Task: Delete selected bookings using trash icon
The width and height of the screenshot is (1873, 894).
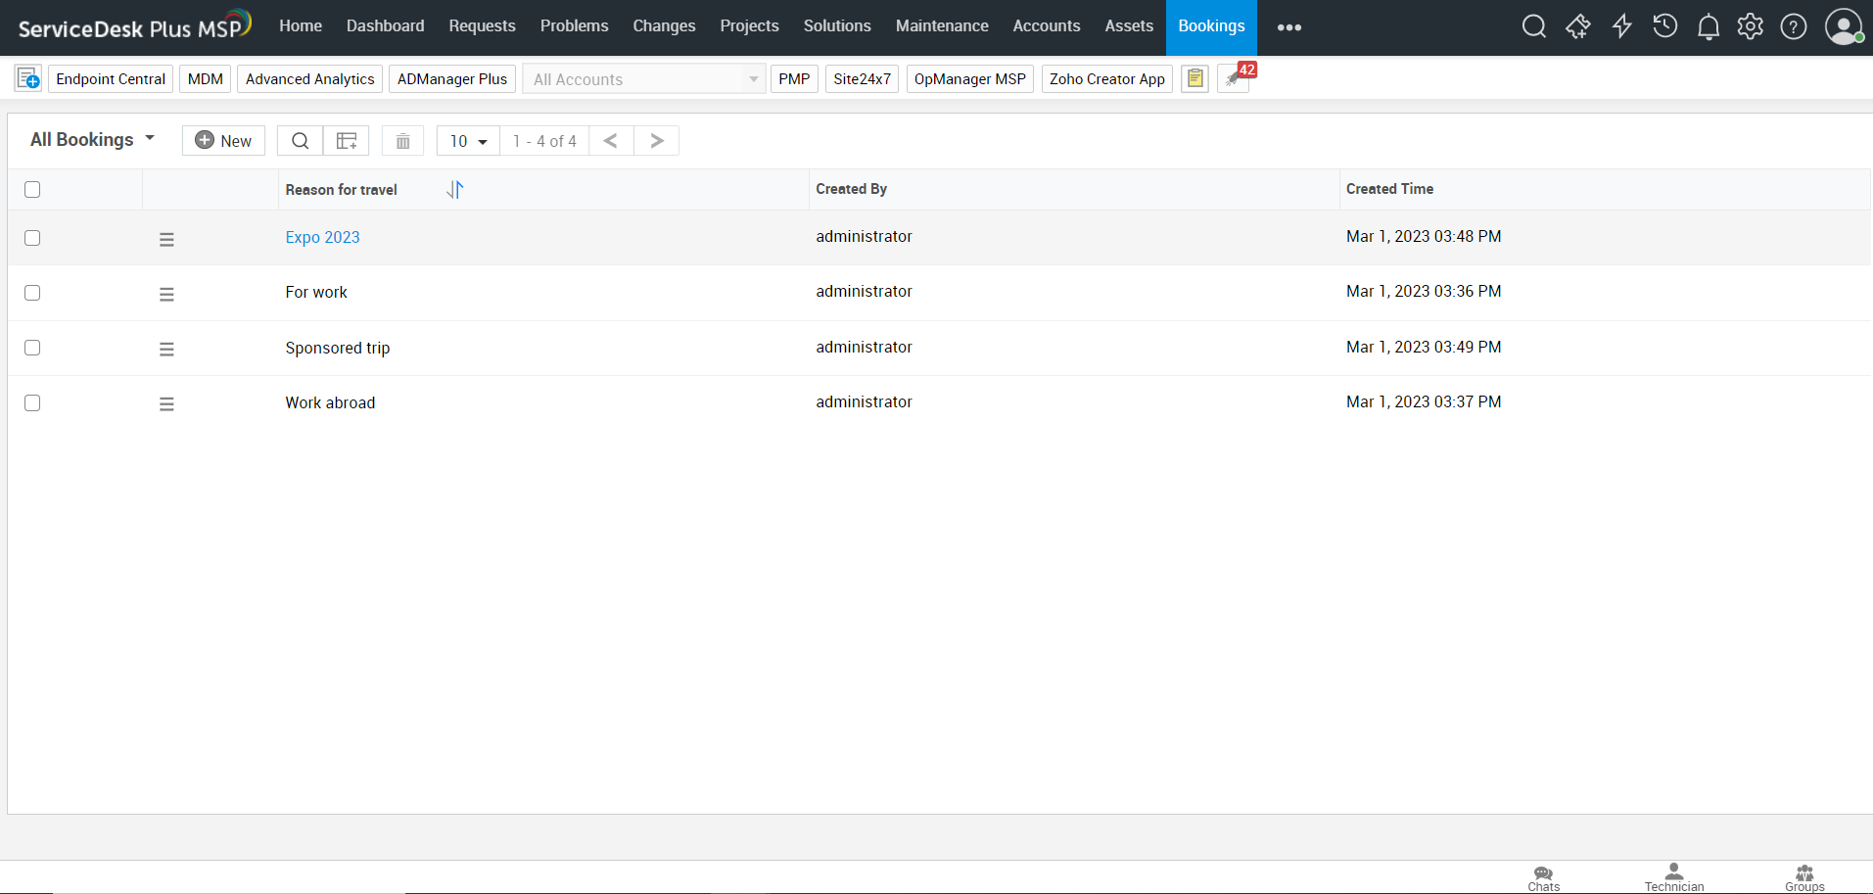Action: point(401,140)
